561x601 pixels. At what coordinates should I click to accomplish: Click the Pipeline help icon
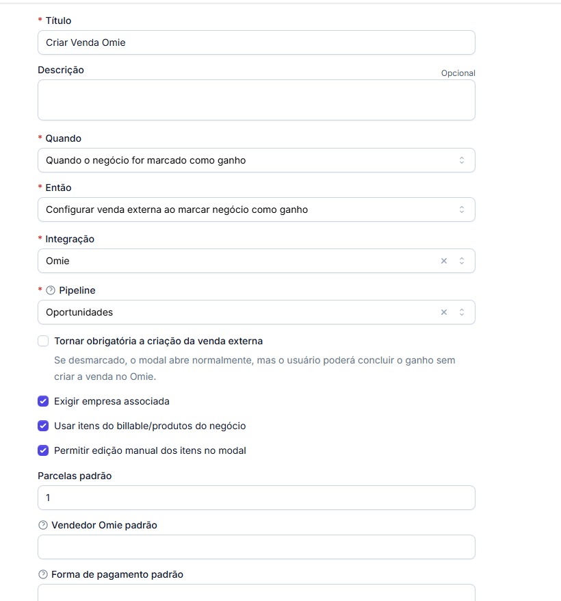50,290
